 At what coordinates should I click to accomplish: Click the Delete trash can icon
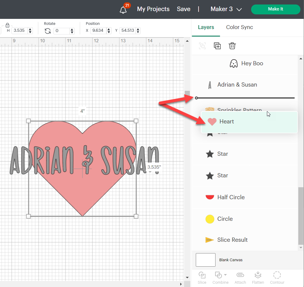[x=232, y=46]
